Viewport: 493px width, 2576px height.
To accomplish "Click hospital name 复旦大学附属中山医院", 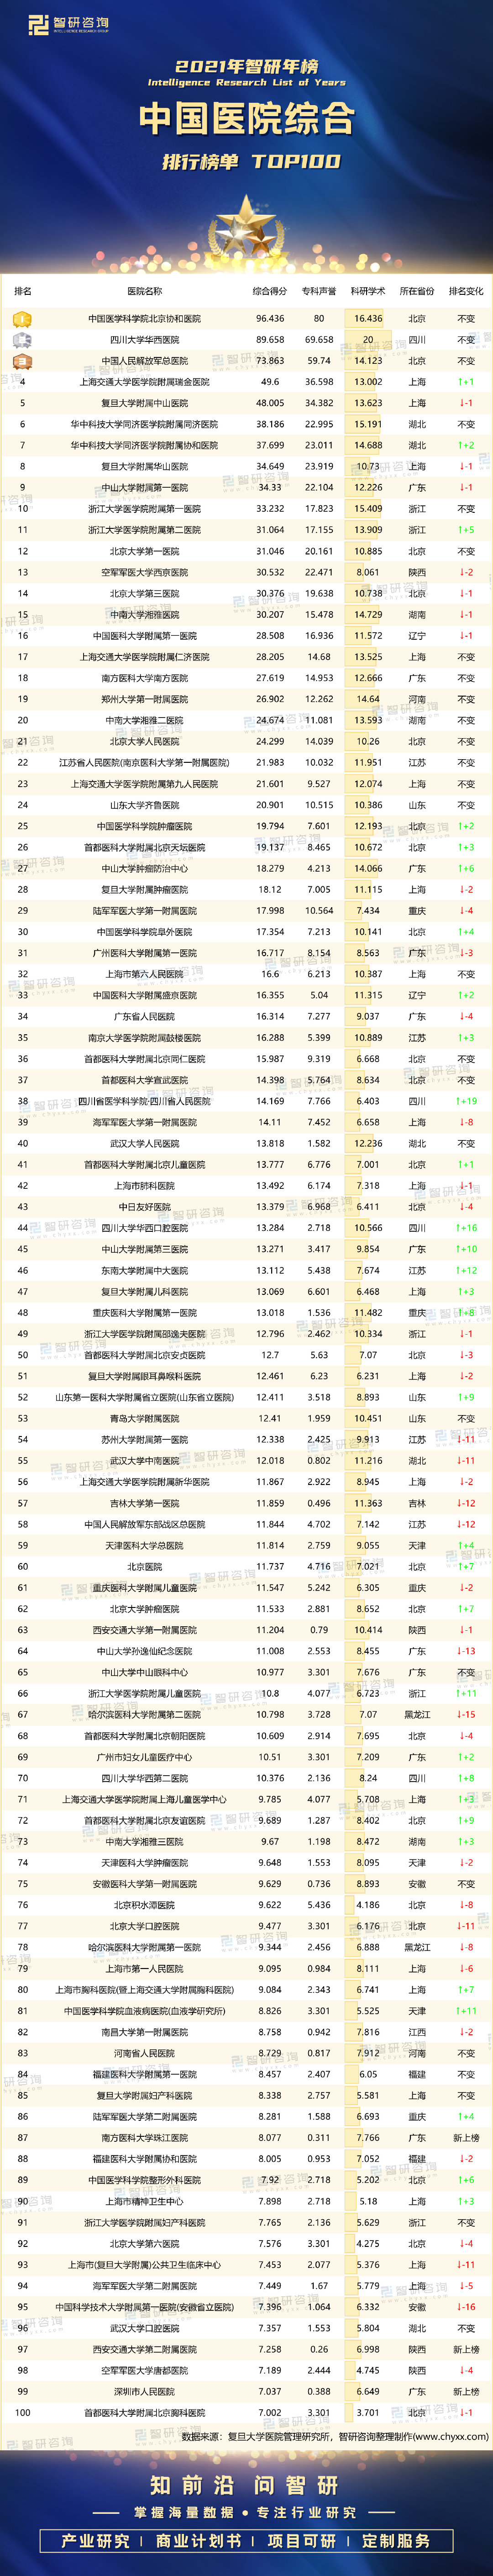I will click(x=145, y=403).
